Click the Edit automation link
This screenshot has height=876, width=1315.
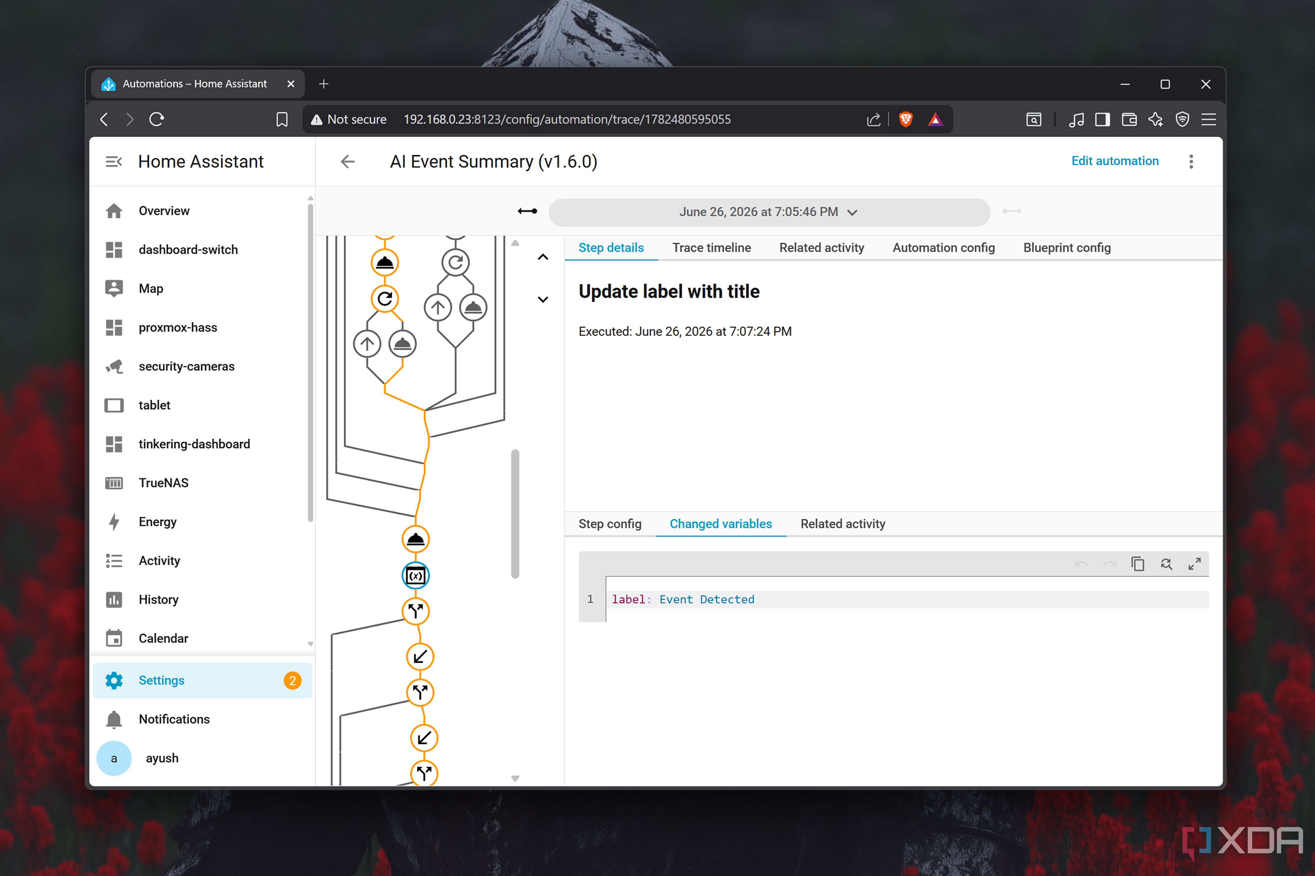pyautogui.click(x=1115, y=161)
